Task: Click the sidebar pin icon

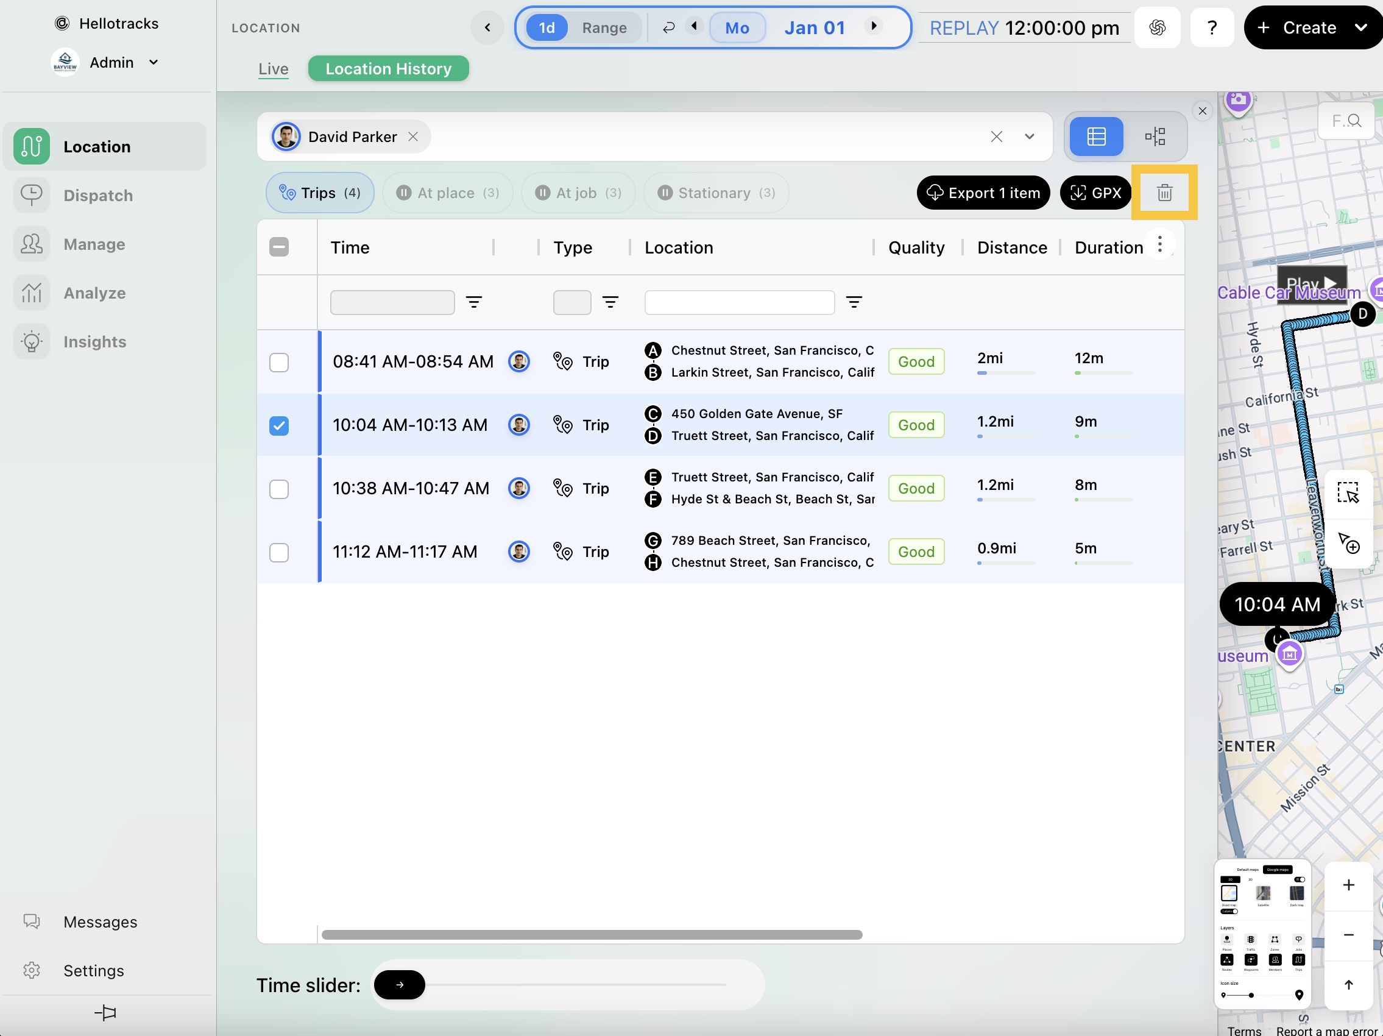Action: 105,1012
